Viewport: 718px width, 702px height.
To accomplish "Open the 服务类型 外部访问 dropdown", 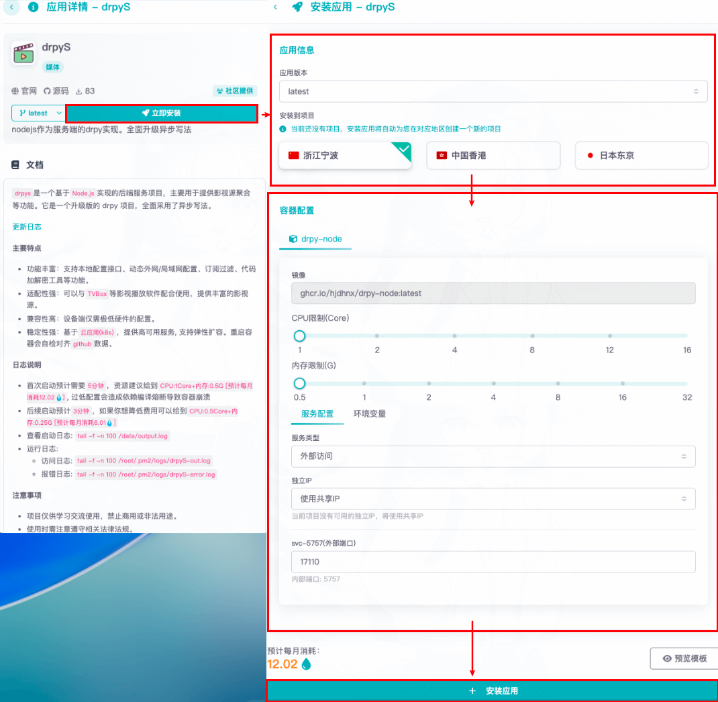I will [493, 456].
